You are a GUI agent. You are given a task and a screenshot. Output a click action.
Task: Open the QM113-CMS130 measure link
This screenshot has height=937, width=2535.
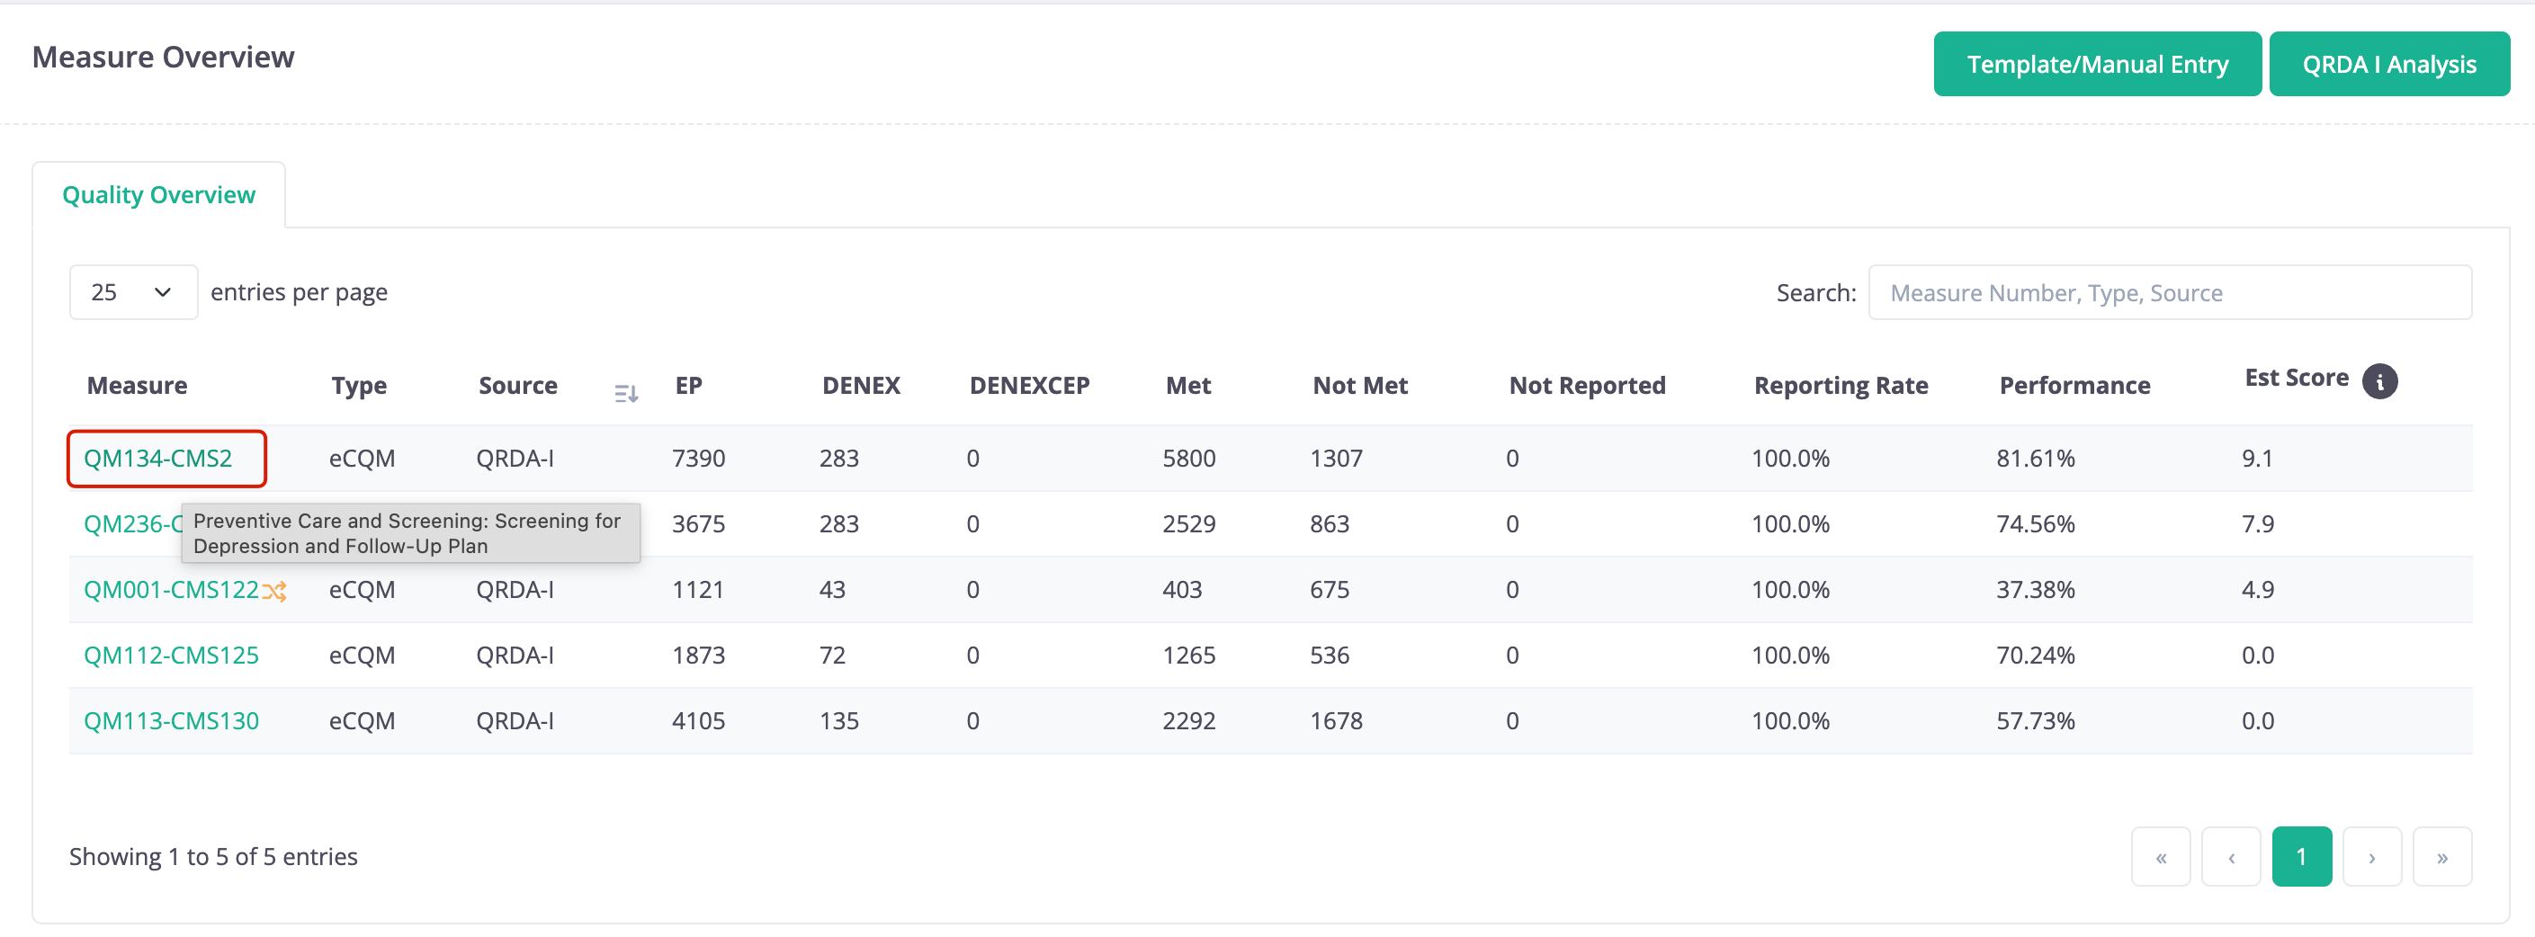[171, 720]
